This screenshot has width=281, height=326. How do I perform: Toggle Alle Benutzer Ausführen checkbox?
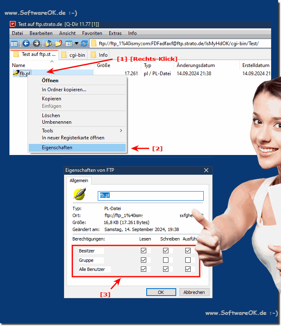point(188,269)
